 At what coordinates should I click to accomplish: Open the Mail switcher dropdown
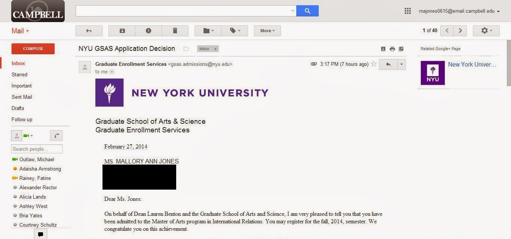pyautogui.click(x=20, y=31)
